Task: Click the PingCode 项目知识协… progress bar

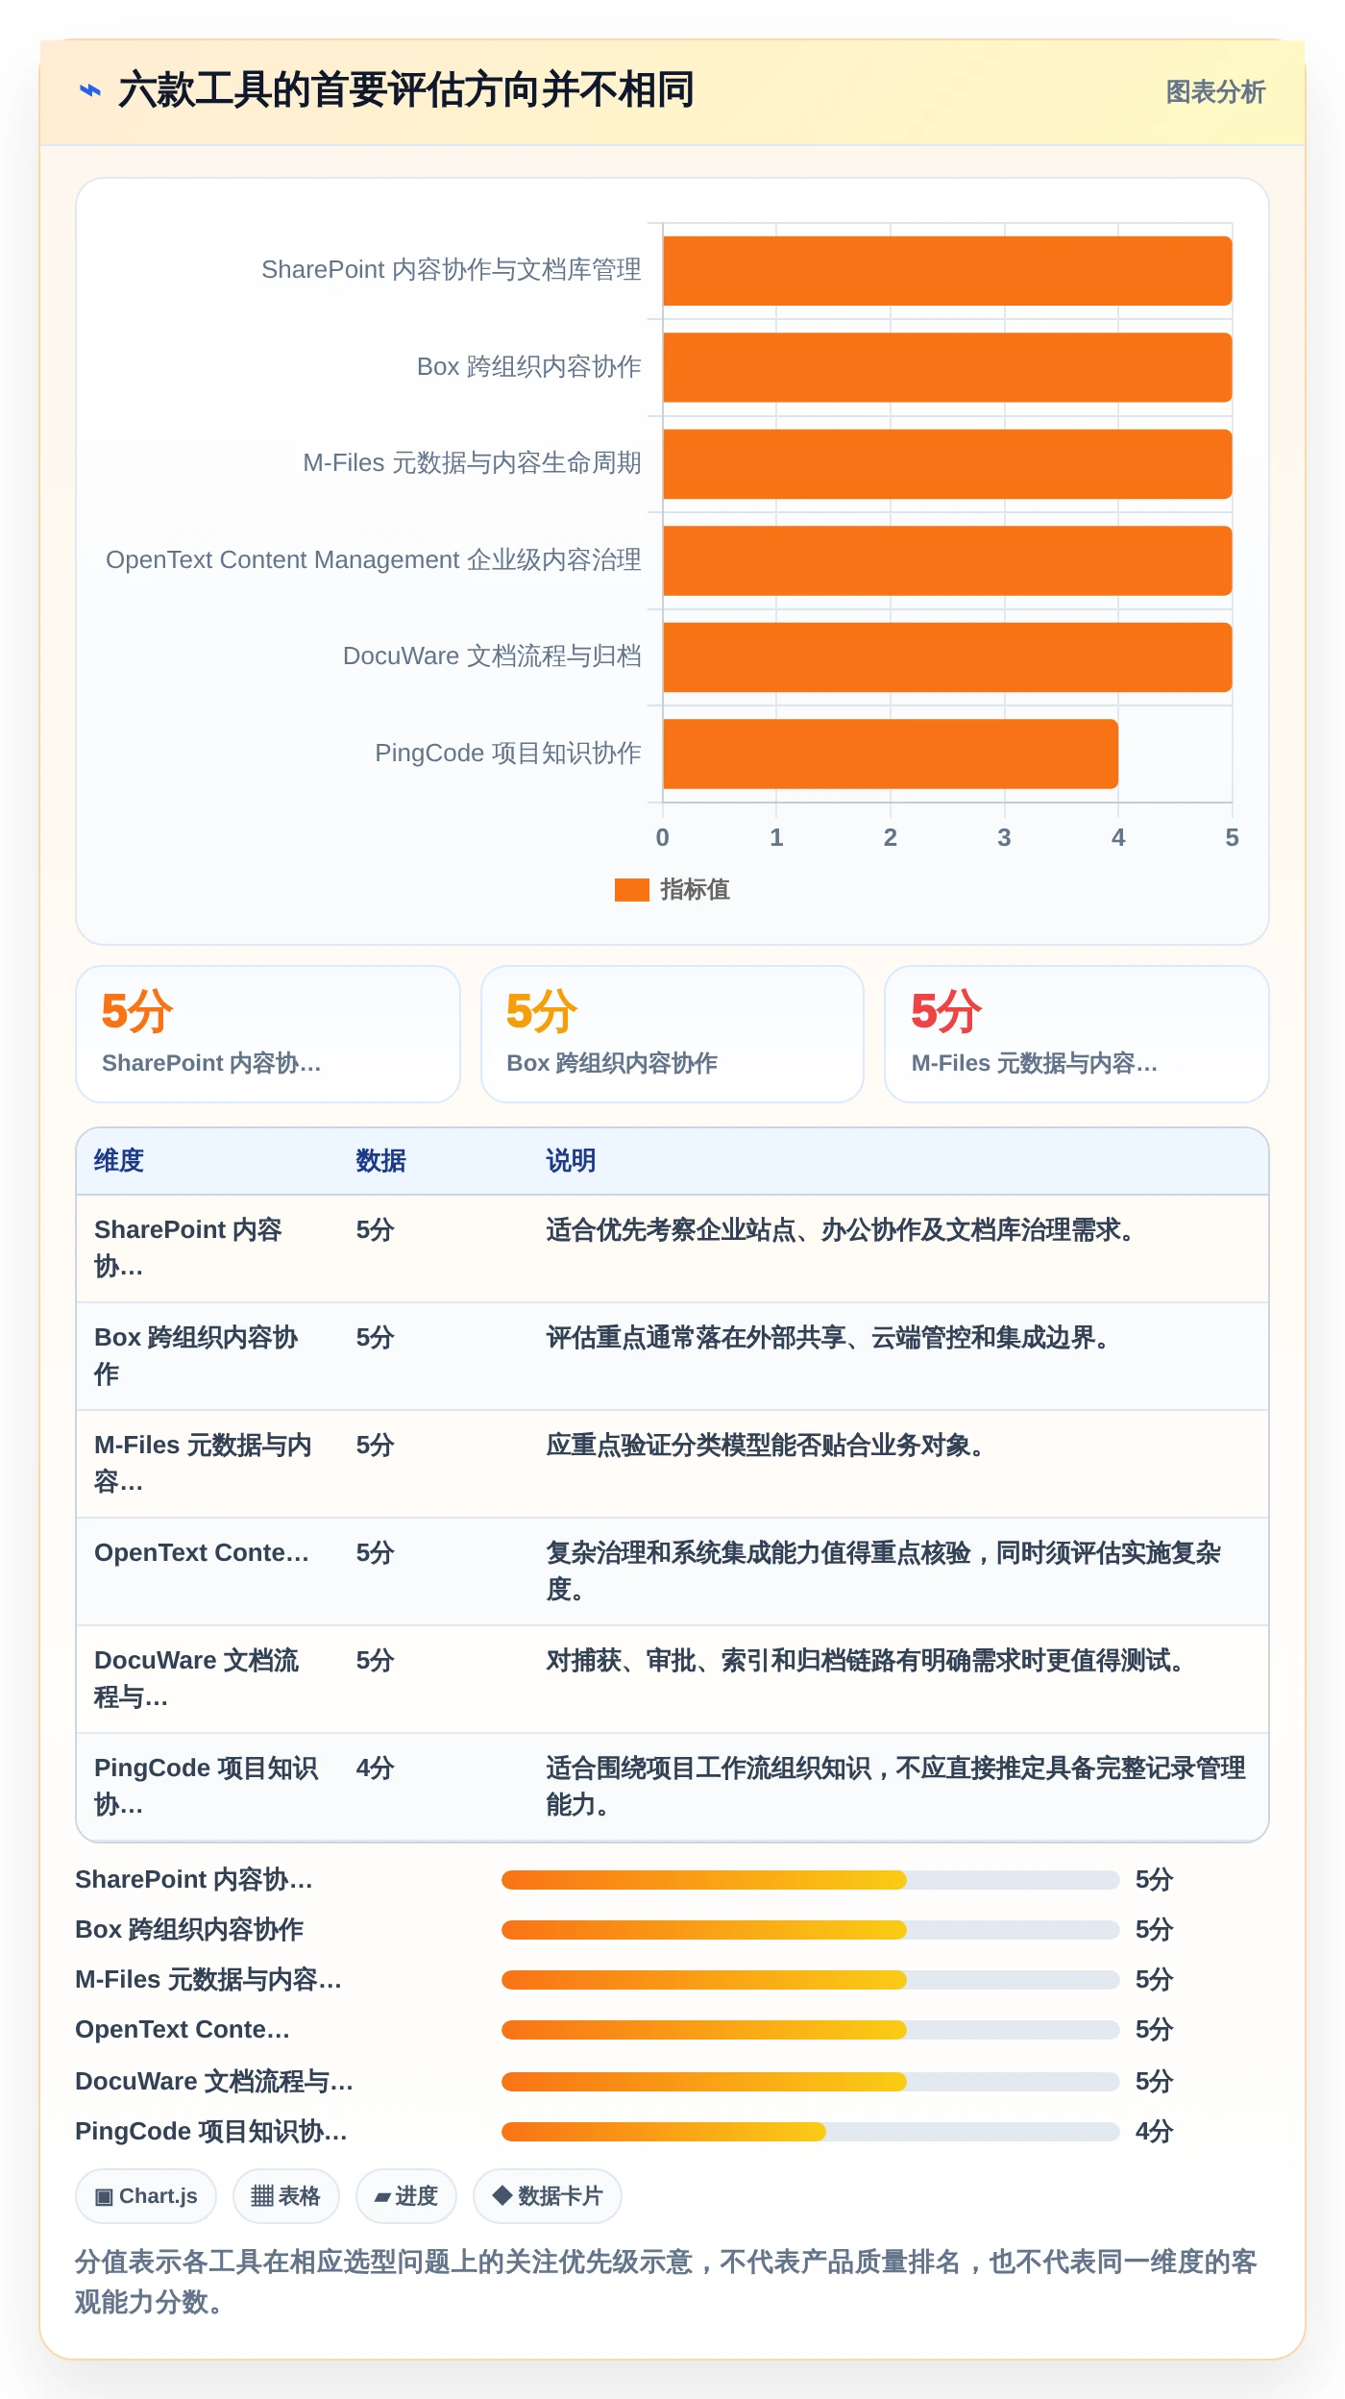Action: [x=810, y=2132]
